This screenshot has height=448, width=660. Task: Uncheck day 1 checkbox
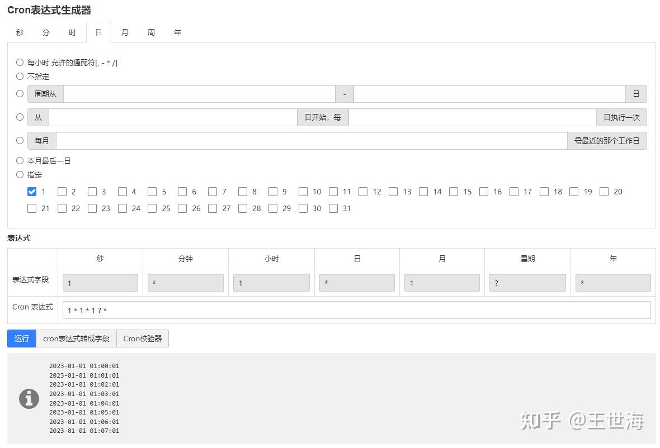[x=32, y=192]
